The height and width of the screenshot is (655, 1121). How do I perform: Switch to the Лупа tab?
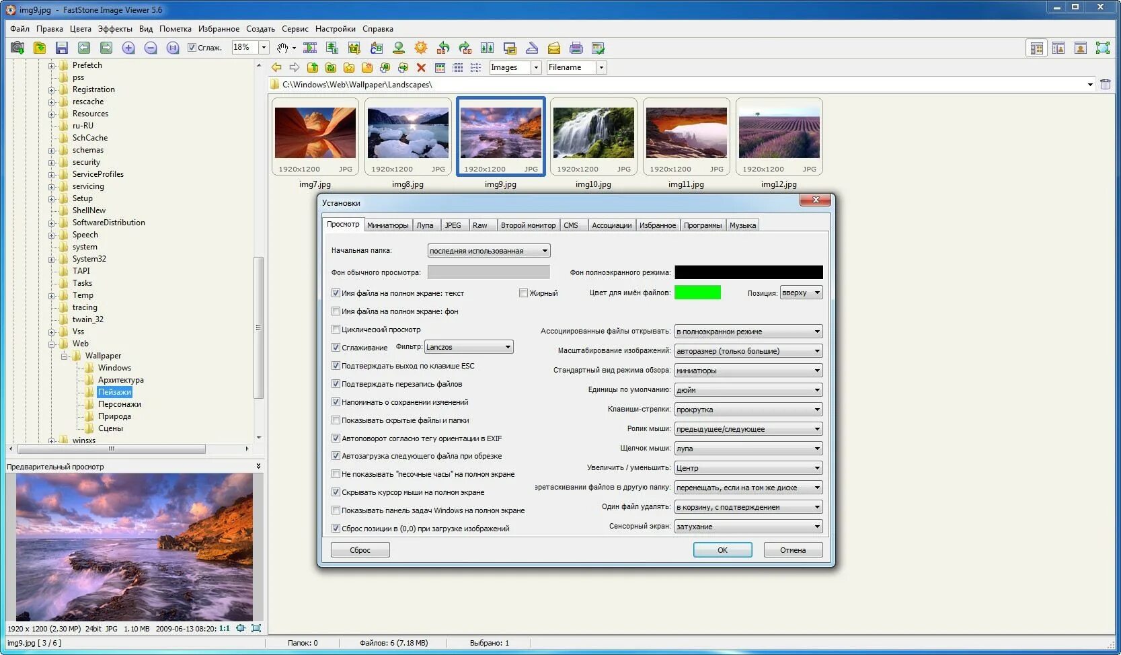[x=425, y=225]
